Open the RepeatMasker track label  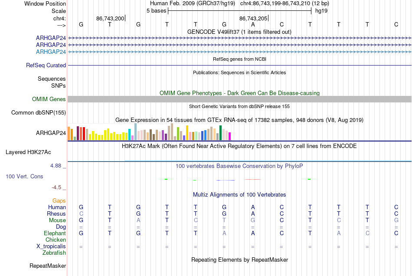click(48, 266)
